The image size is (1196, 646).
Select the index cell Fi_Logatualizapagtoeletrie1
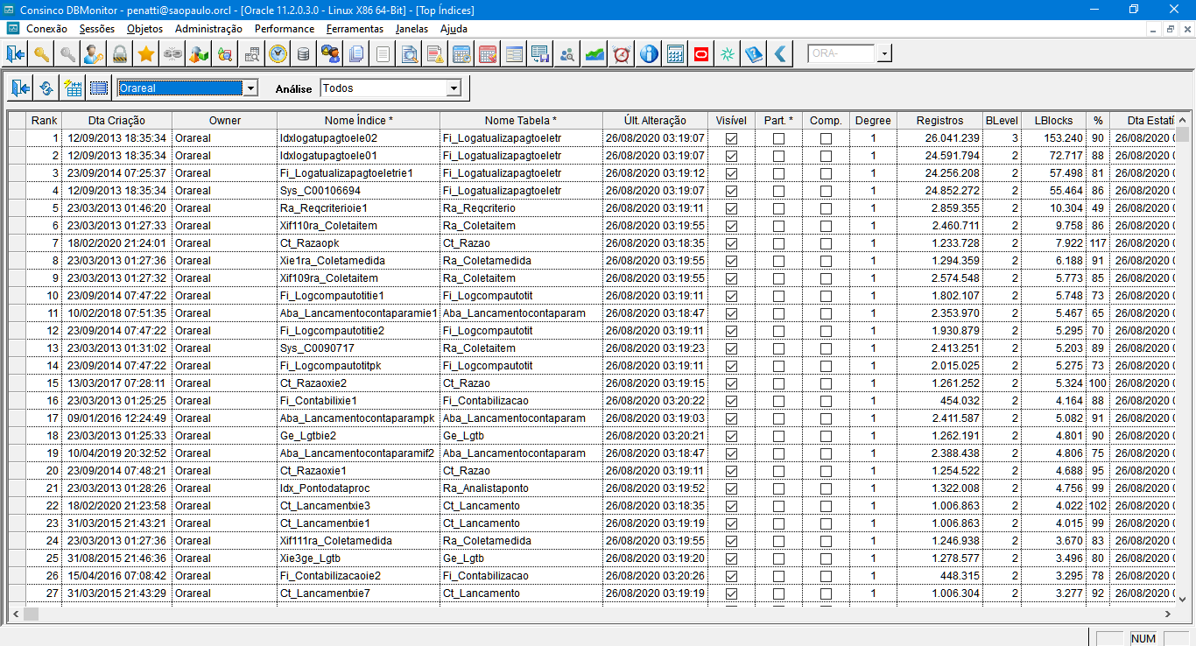[358, 173]
